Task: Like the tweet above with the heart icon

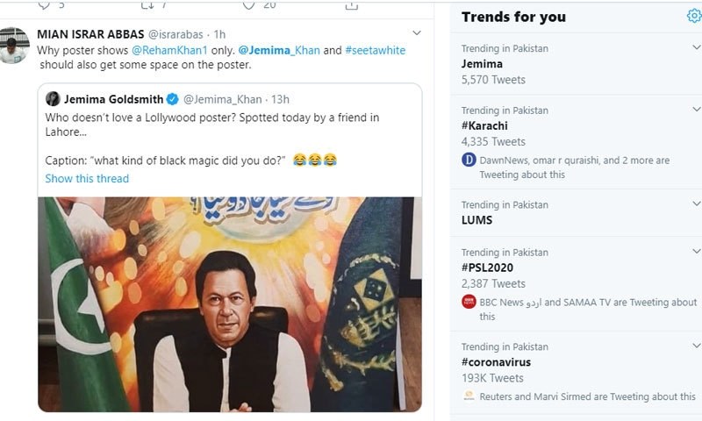Action: (248, 5)
